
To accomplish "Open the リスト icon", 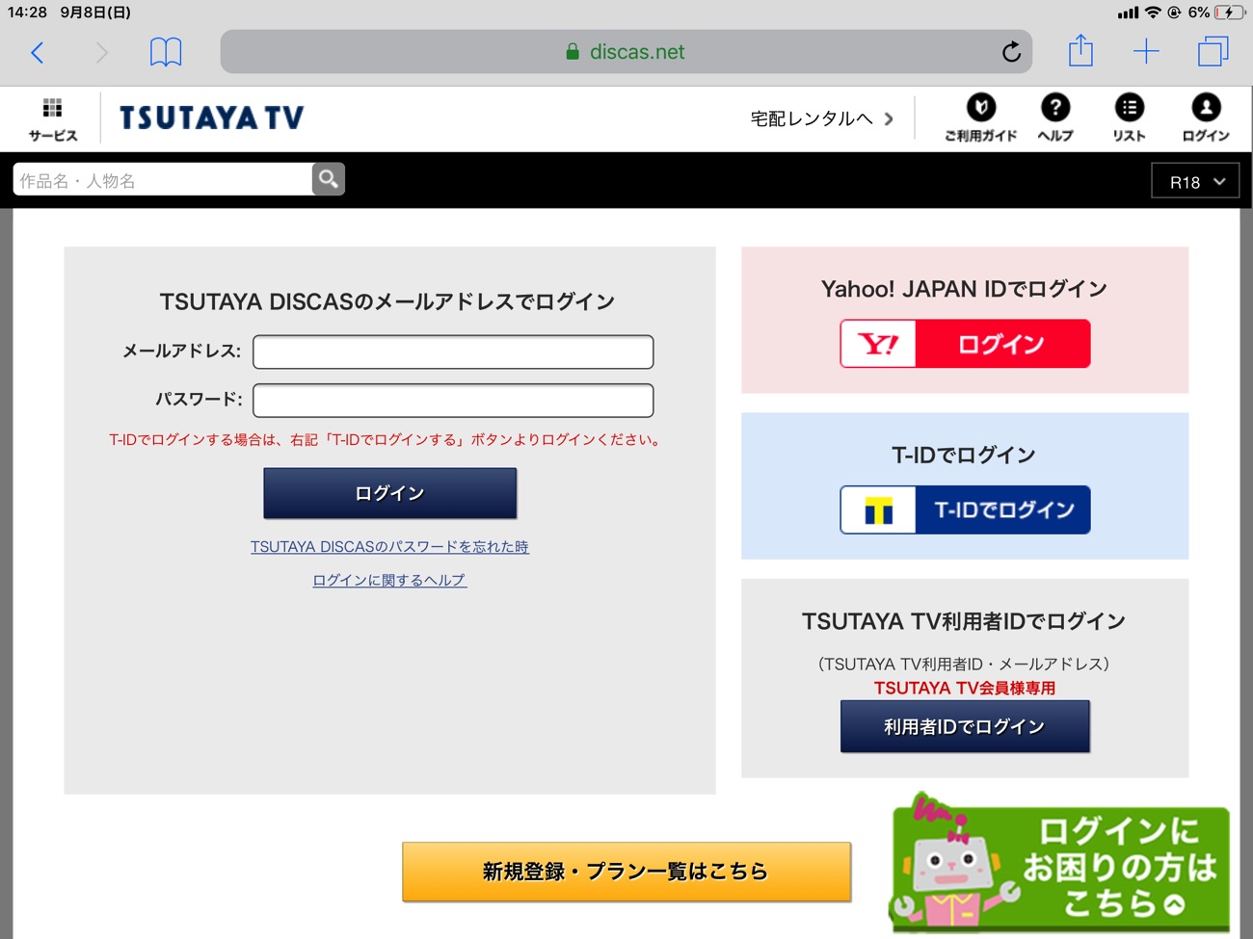I will click(1129, 118).
